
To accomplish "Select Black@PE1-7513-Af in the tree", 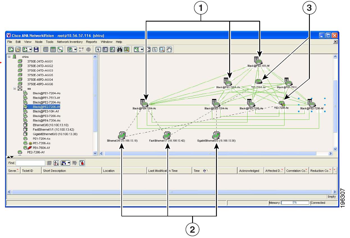I will [46, 98].
